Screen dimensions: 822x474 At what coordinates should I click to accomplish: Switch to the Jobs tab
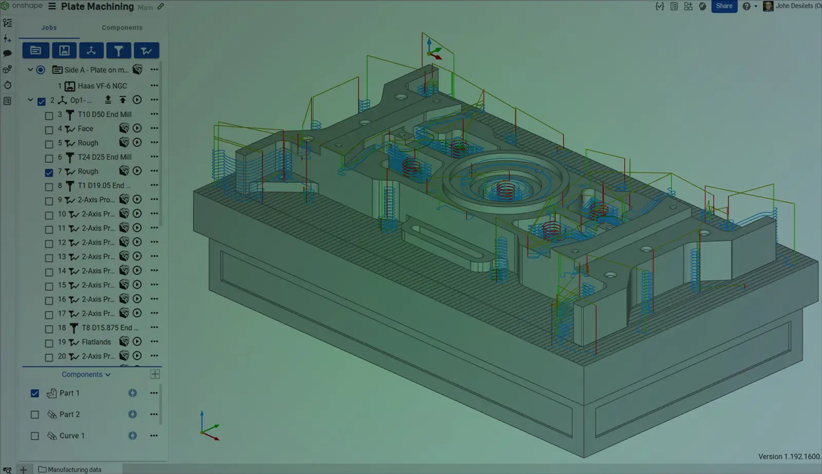49,28
